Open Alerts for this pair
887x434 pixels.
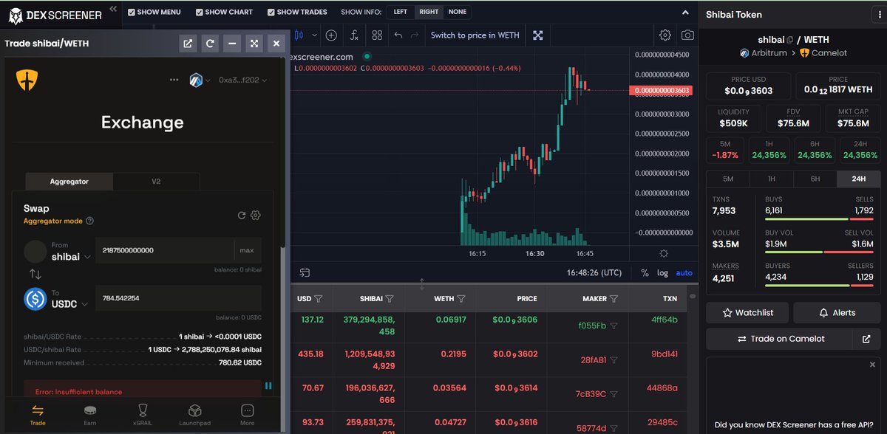[x=837, y=313]
